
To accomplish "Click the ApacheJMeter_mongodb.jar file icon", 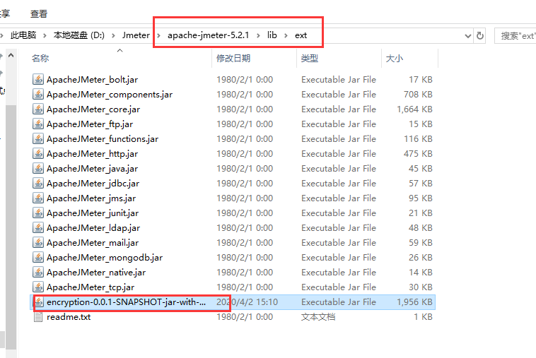I will click(x=38, y=258).
